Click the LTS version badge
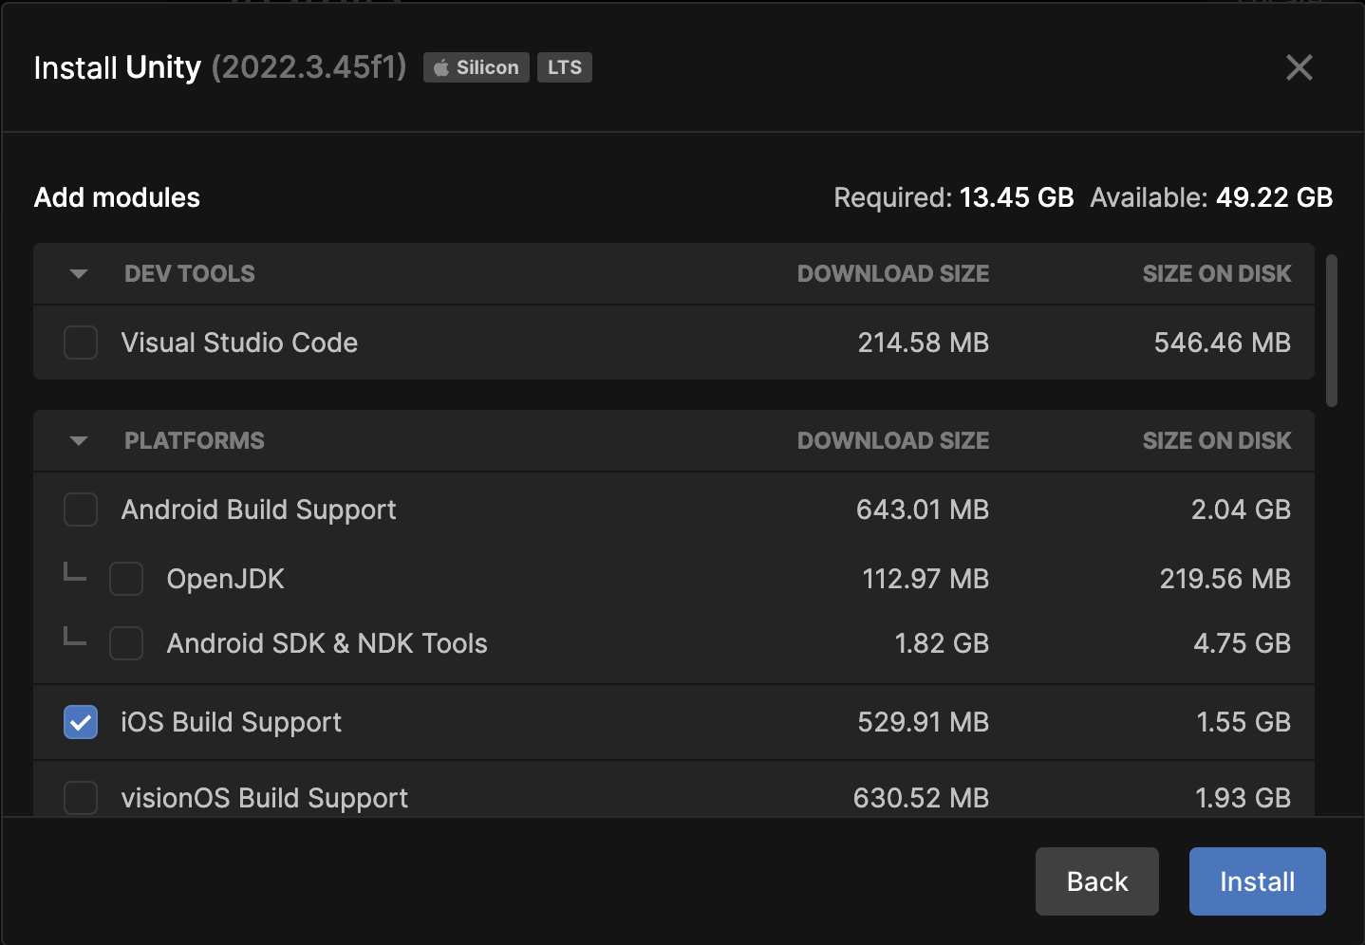The width and height of the screenshot is (1365, 945). click(565, 67)
